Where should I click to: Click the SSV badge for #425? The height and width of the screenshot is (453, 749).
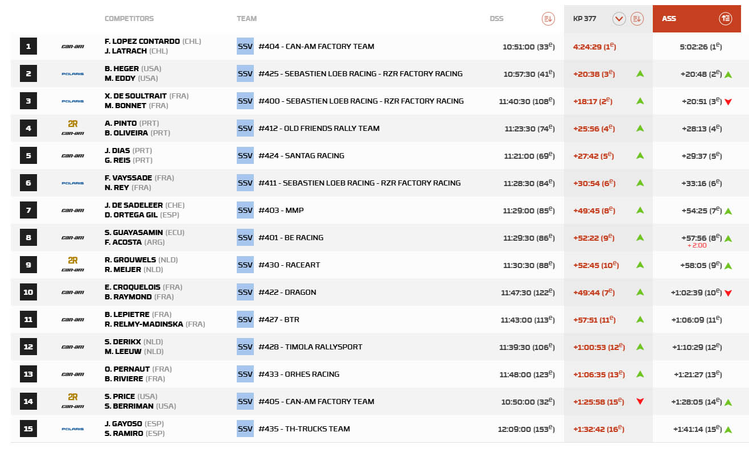(x=245, y=74)
